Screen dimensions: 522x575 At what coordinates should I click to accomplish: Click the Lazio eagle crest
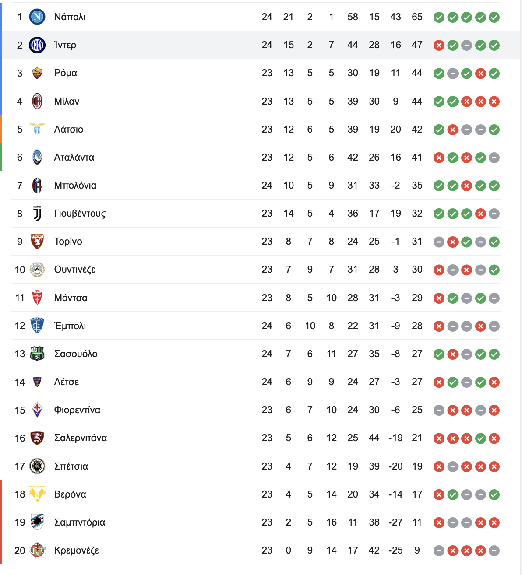(37, 129)
